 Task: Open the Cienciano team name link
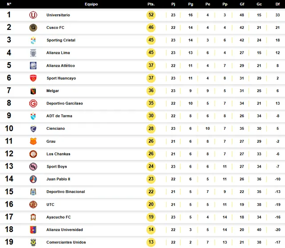(x=55, y=128)
